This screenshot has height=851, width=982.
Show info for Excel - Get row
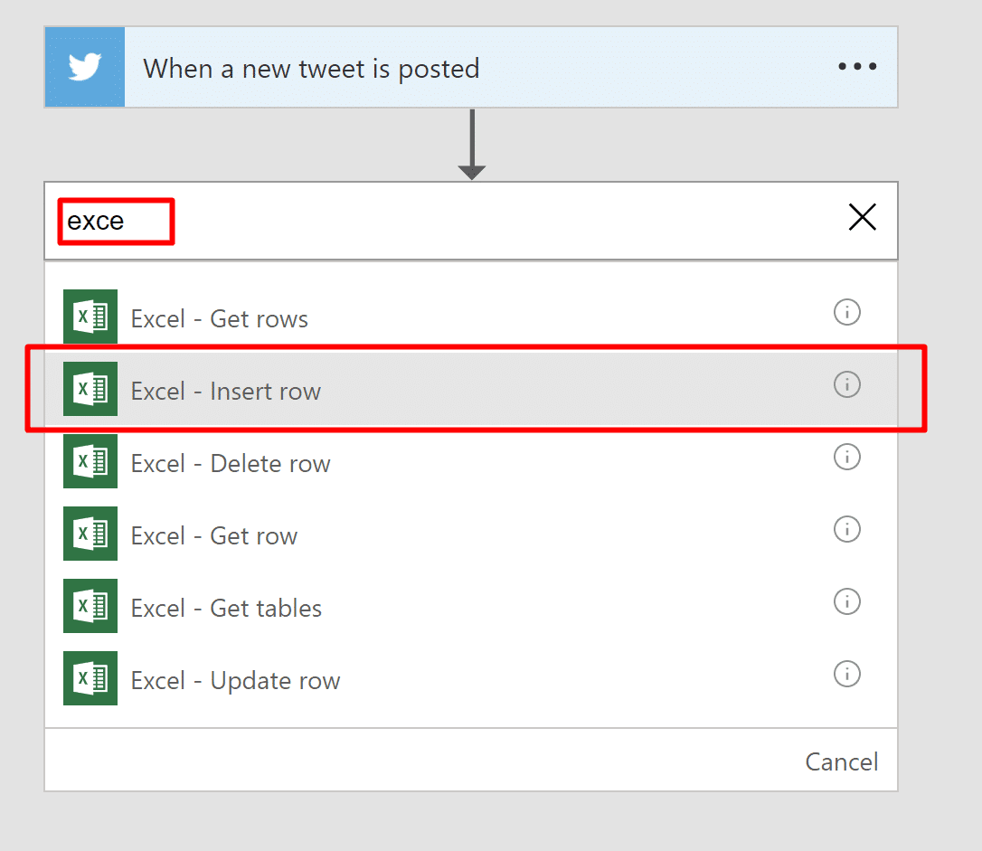pos(846,529)
